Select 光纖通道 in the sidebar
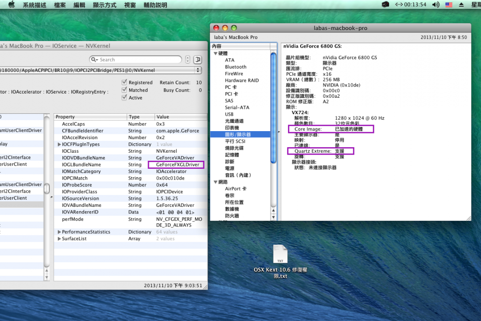 234,121
